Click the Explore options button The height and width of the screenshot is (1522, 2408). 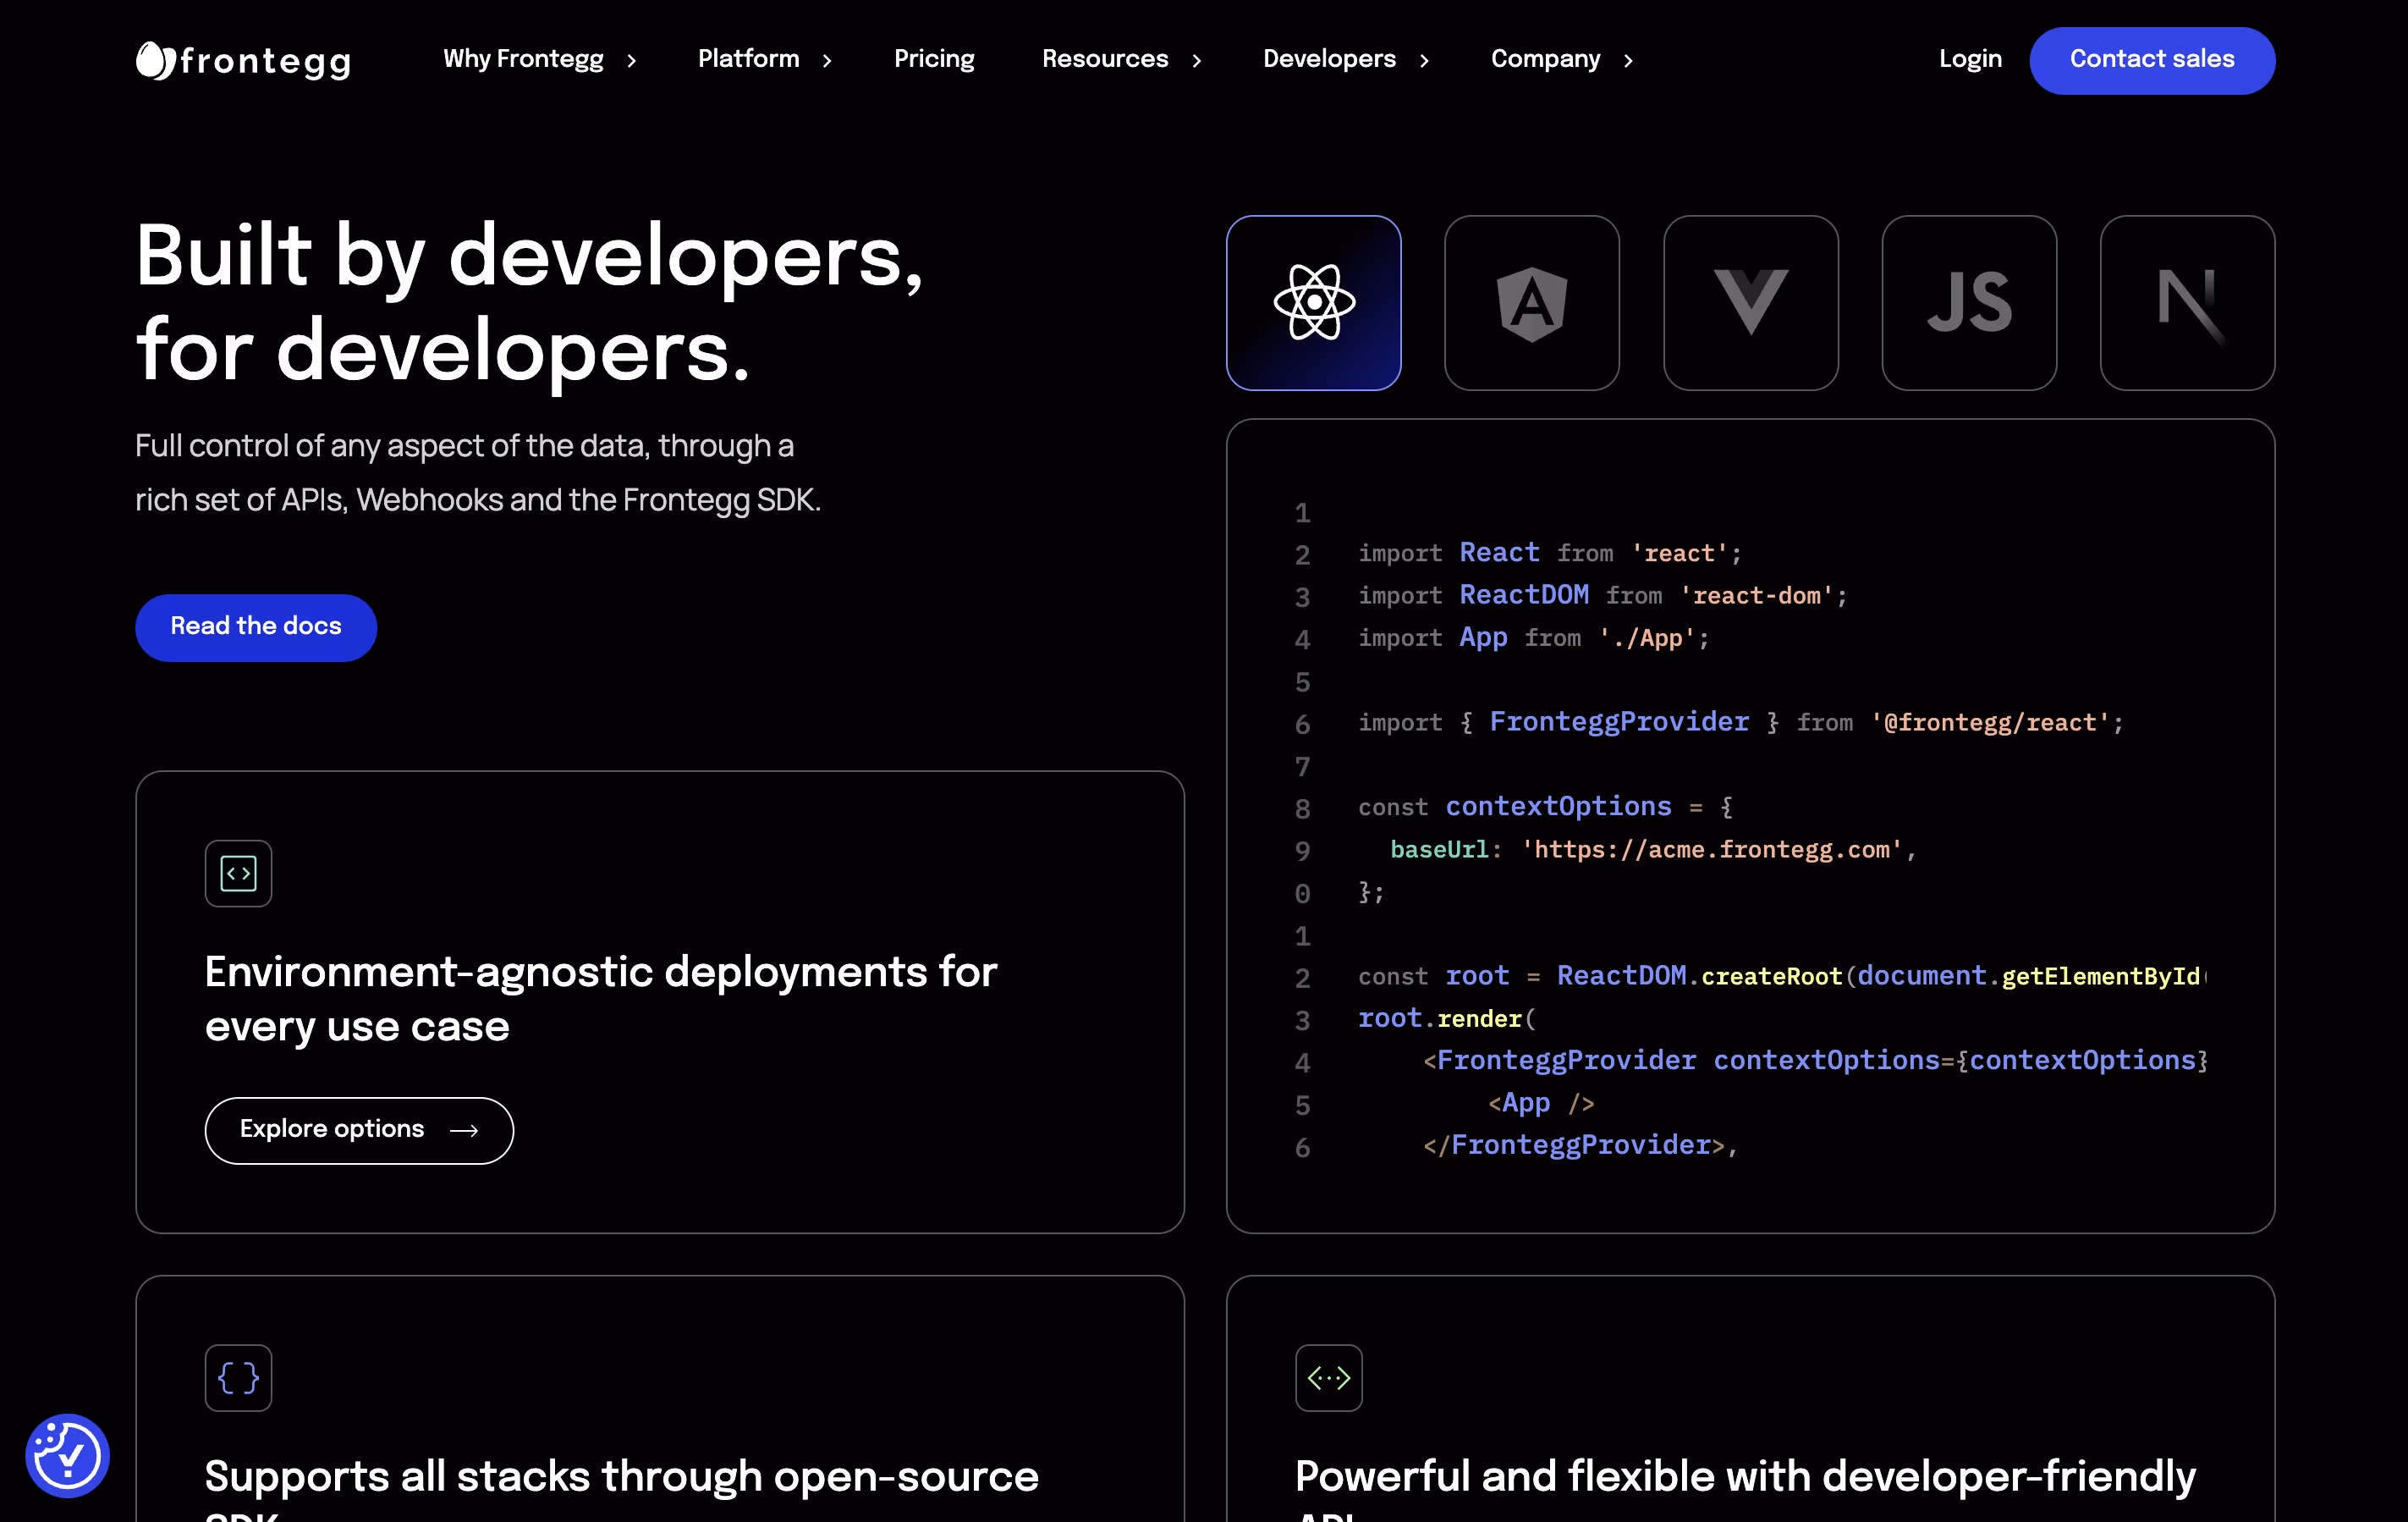tap(359, 1130)
